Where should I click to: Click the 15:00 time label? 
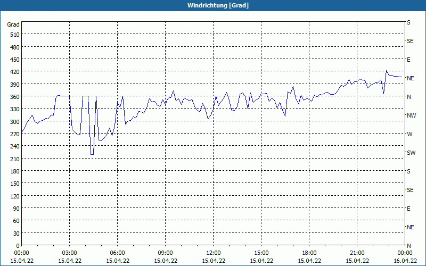pyautogui.click(x=261, y=253)
